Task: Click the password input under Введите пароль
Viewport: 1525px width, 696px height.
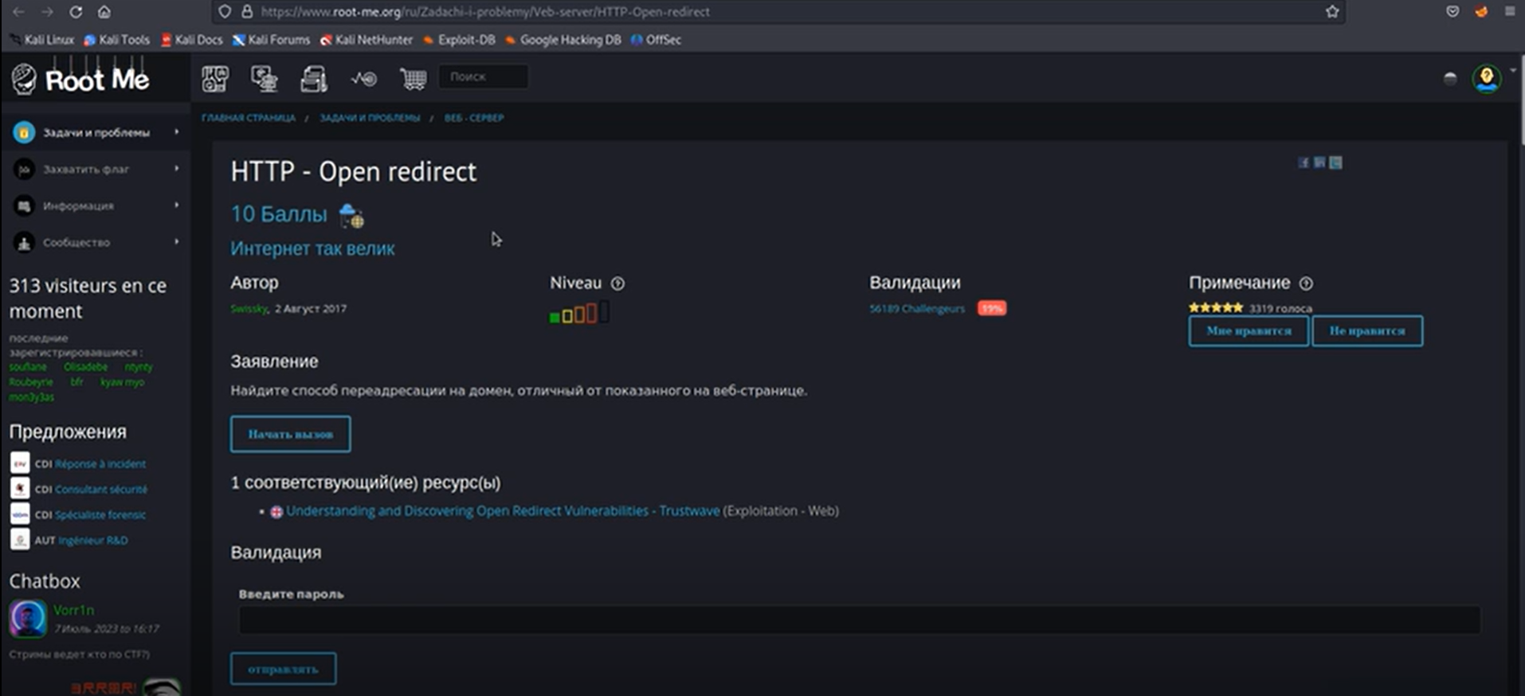Action: coord(859,620)
